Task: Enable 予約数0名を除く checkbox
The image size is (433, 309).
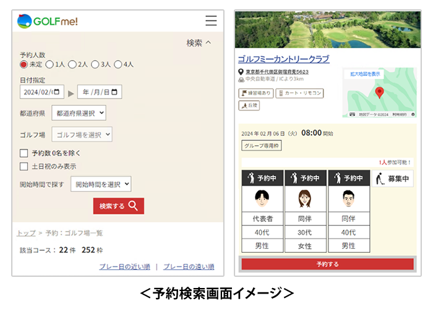Action: tap(24, 153)
